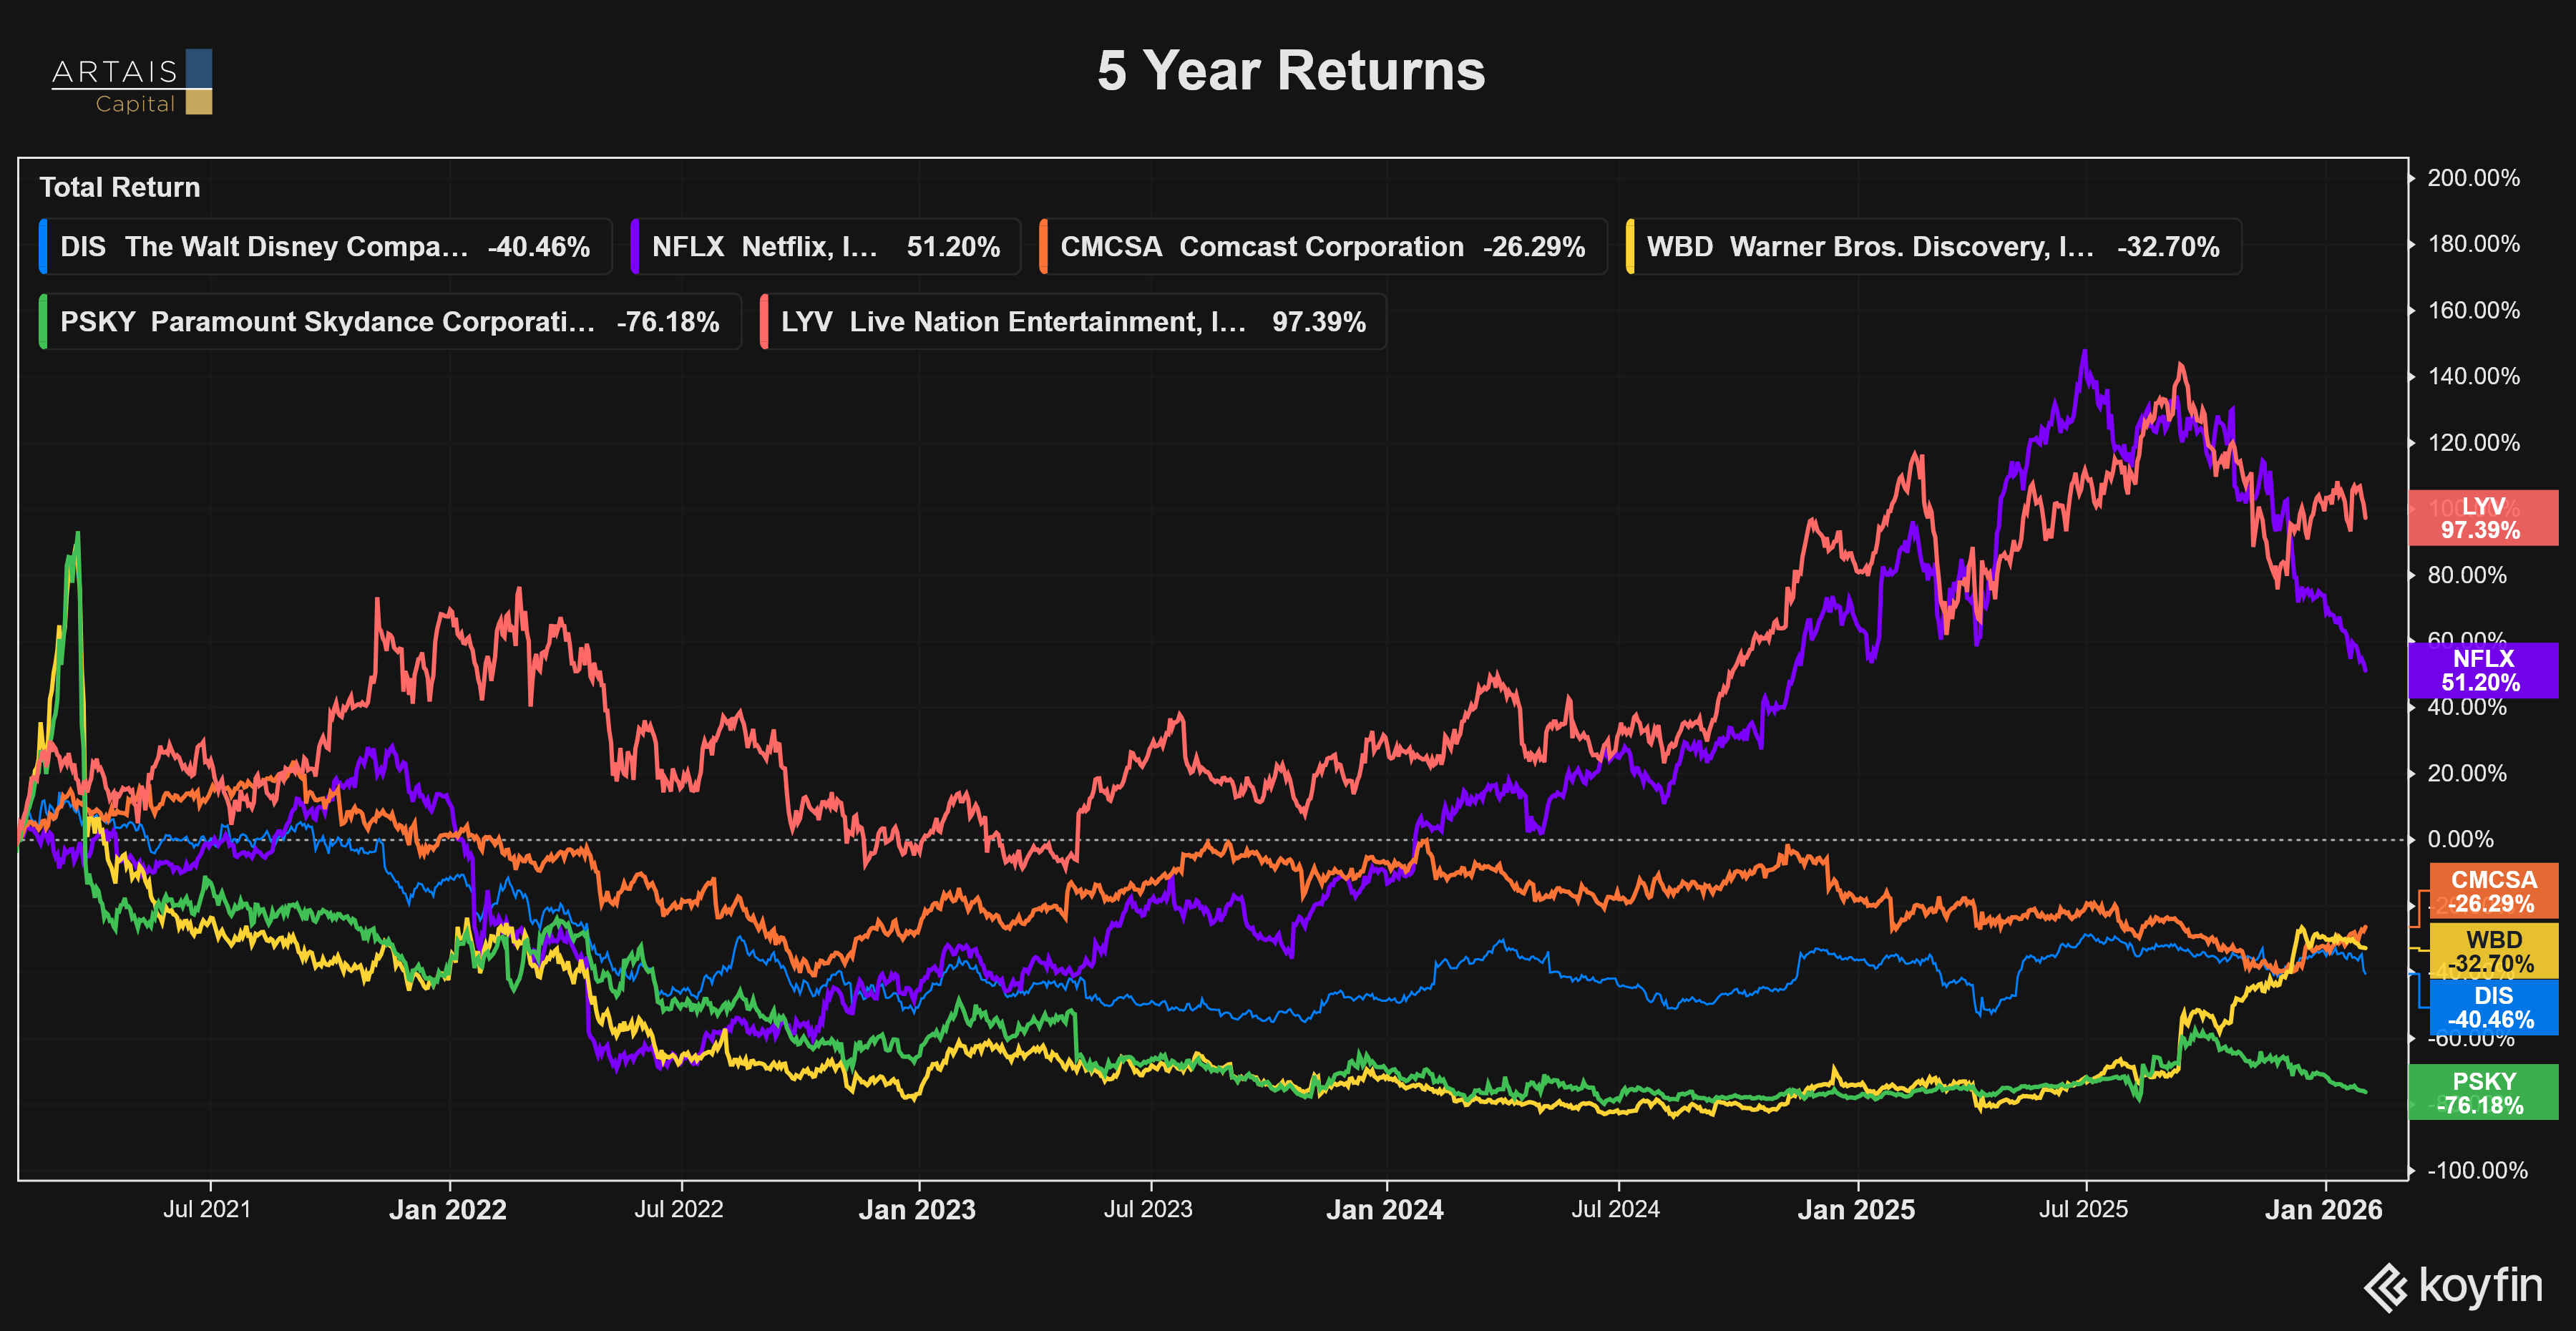Image resolution: width=2576 pixels, height=1331 pixels.
Task: Click the green PSKY -76.18% axis tag
Action: [2482, 1093]
